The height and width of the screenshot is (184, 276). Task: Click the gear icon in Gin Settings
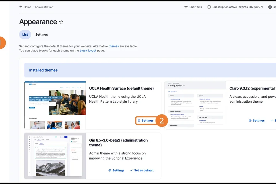pos(110,170)
